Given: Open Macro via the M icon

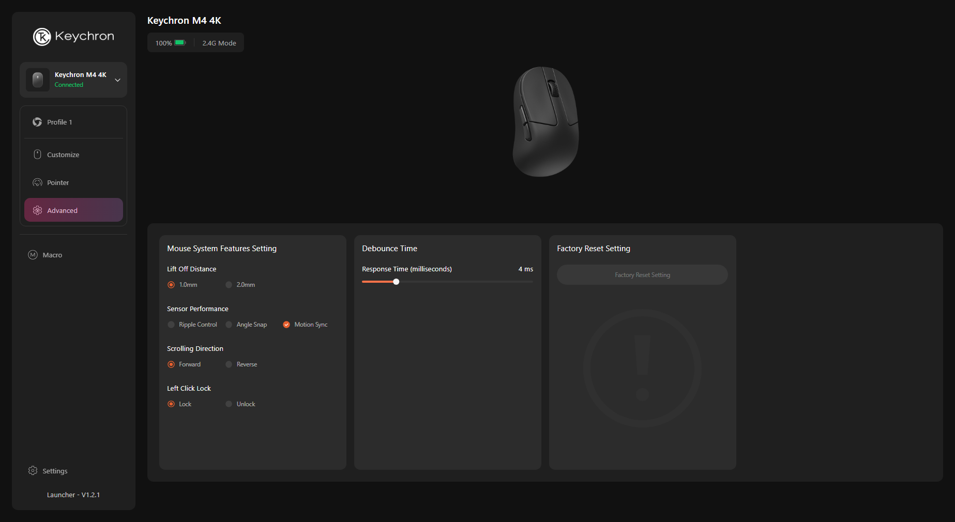Looking at the screenshot, I should (33, 255).
